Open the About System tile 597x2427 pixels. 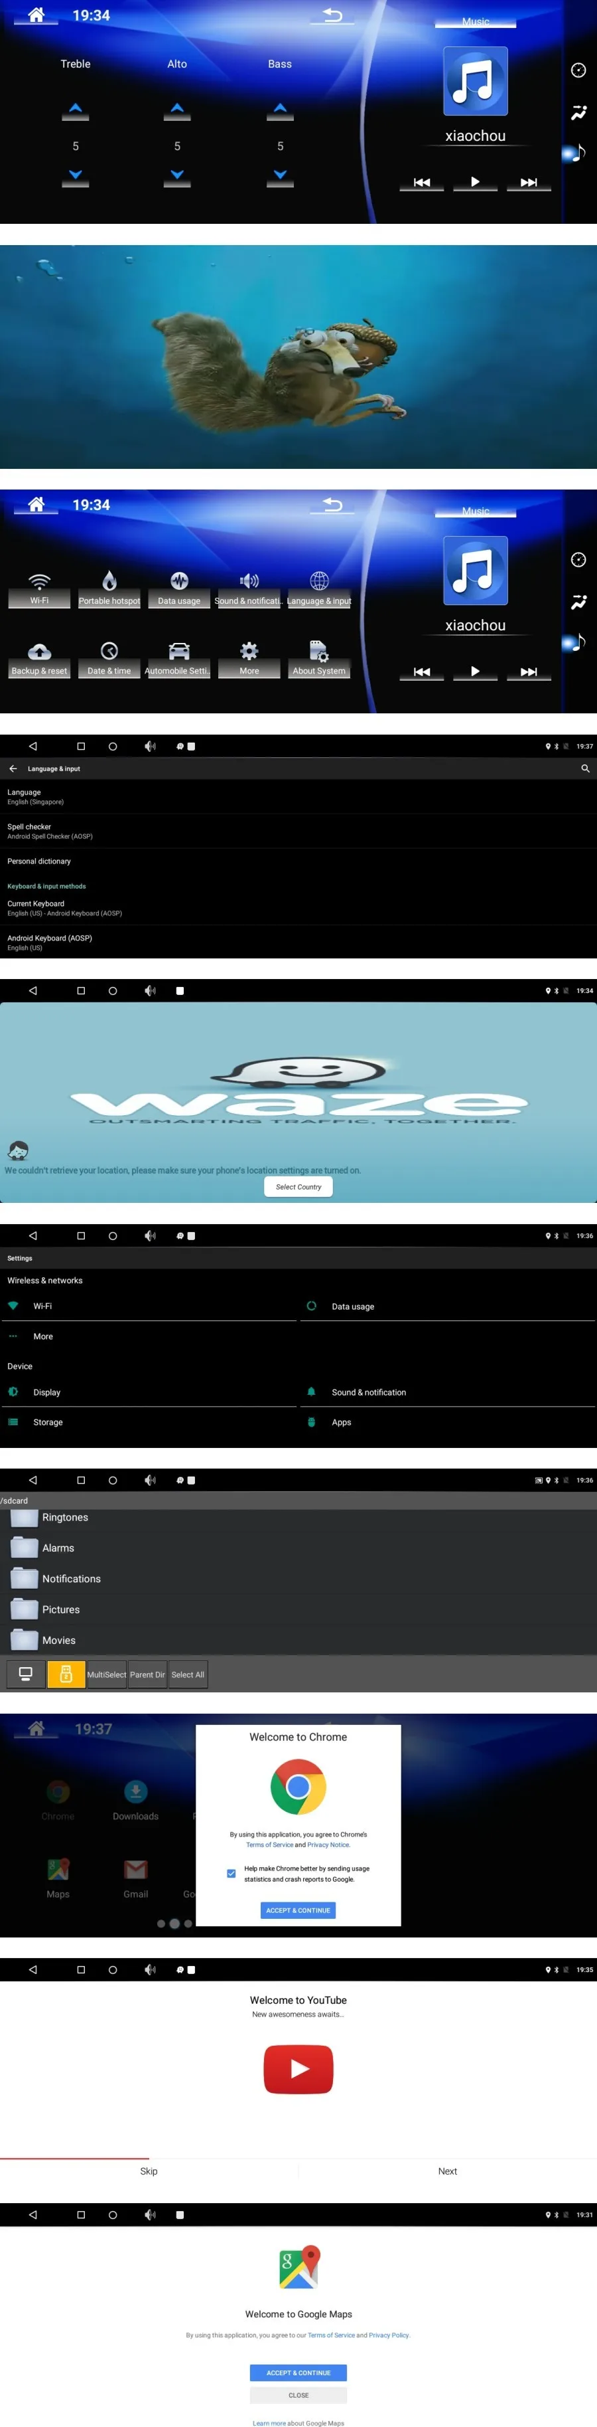(x=319, y=659)
